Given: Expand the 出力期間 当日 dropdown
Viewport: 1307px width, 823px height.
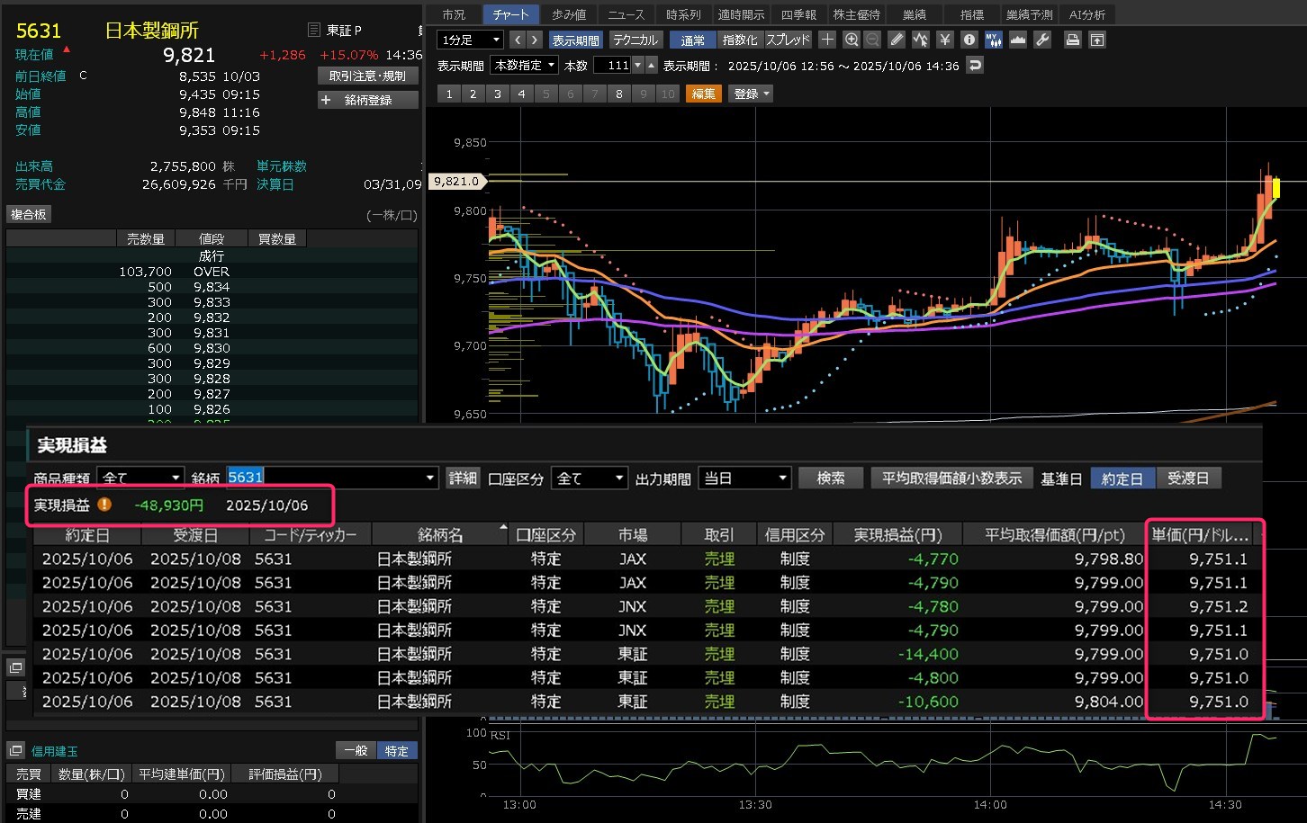Looking at the screenshot, I should pyautogui.click(x=744, y=479).
